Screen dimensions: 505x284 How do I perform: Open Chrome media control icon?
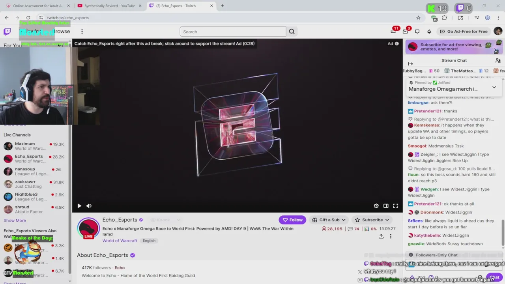pyautogui.click(x=477, y=18)
